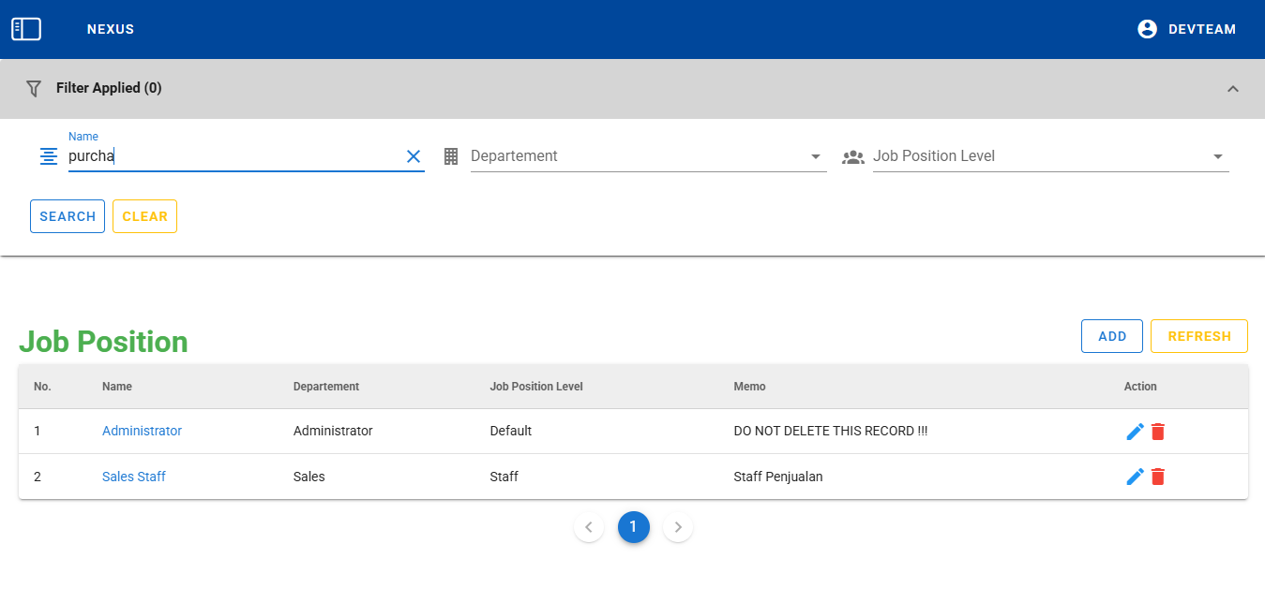Viewport: 1265px width, 602px height.
Task: Go to the next page arrow
Action: (678, 527)
